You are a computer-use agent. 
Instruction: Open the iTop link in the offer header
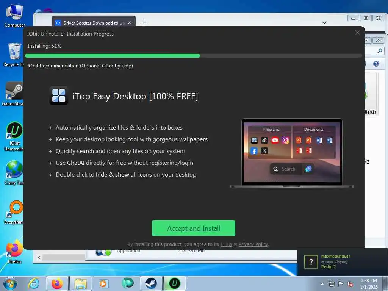click(x=127, y=66)
